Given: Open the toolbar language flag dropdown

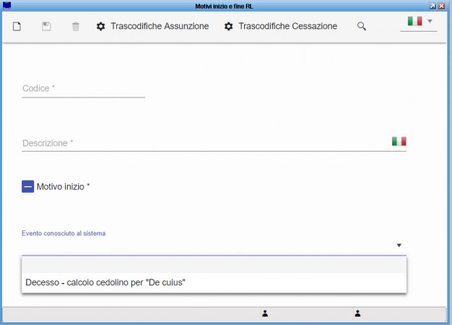Looking at the screenshot, I should pyautogui.click(x=419, y=22).
